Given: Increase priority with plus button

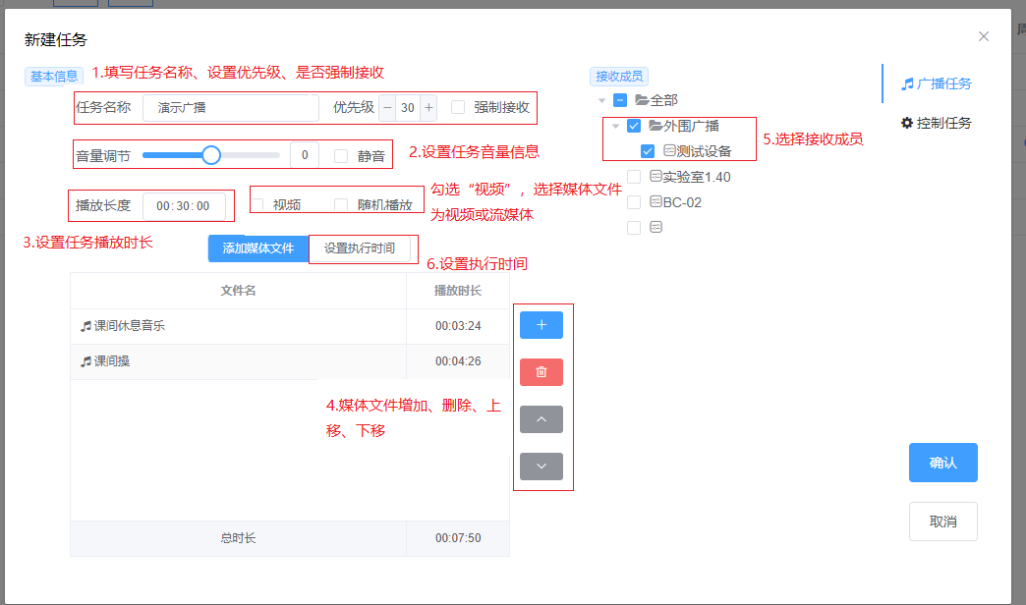Looking at the screenshot, I should [x=428, y=107].
